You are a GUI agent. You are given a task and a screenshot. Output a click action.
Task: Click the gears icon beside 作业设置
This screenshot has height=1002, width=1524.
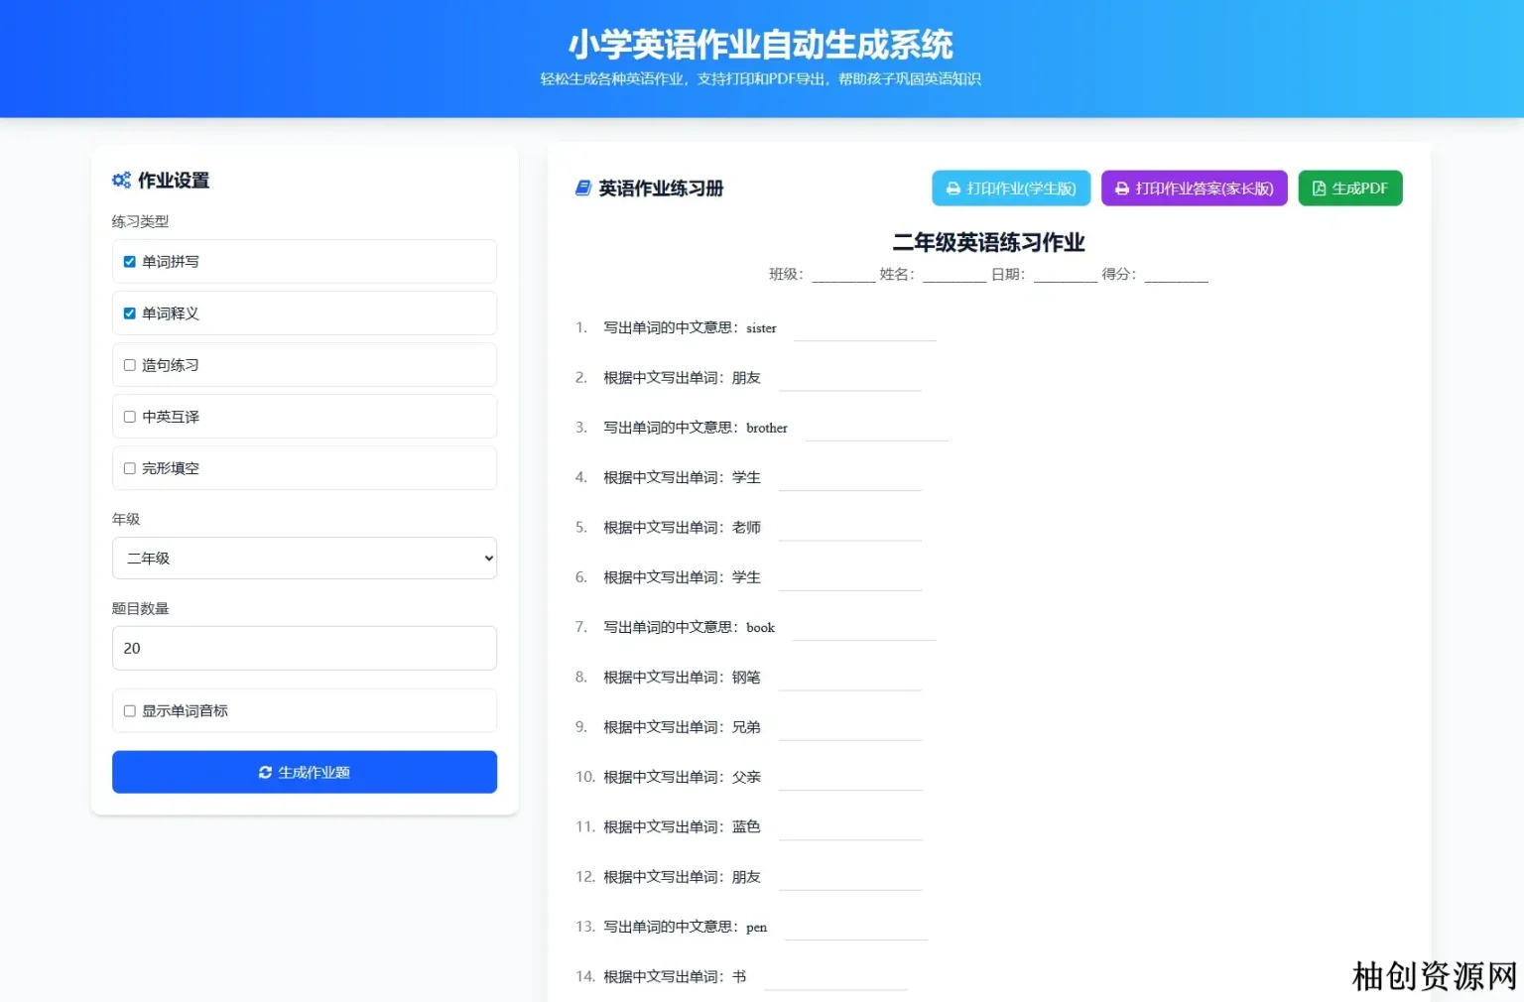point(121,181)
